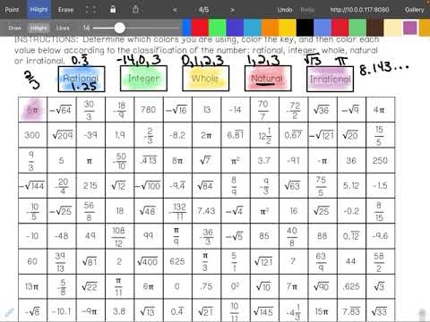Tap the pencil icon at bottom left
This screenshot has width=430, height=322.
coord(9,312)
